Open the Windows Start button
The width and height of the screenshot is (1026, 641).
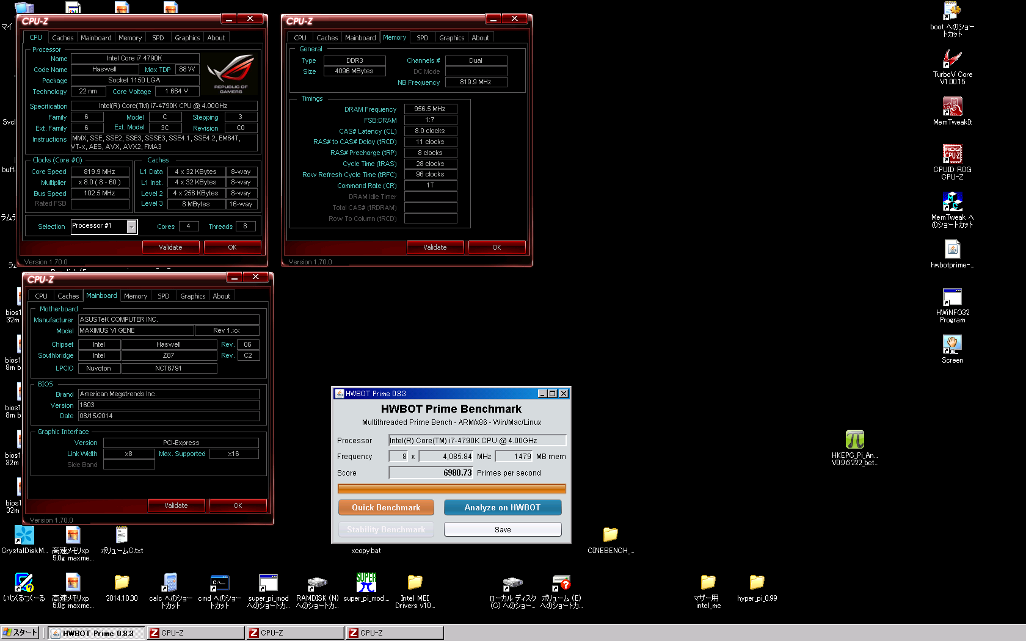point(20,632)
